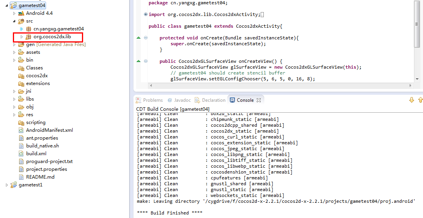Expand the jni folder arrow
This screenshot has height=218, width=423.
click(14, 91)
